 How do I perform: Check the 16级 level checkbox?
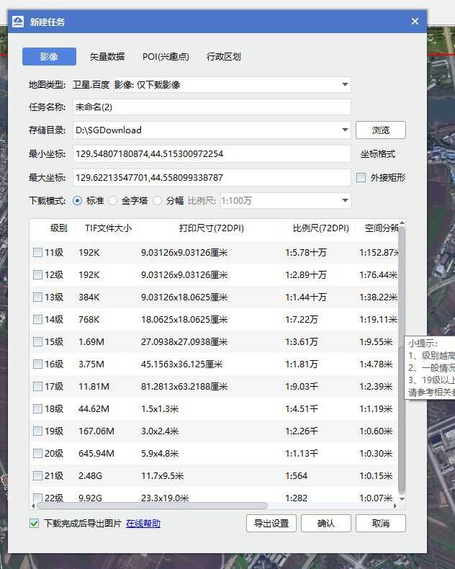[x=37, y=364]
